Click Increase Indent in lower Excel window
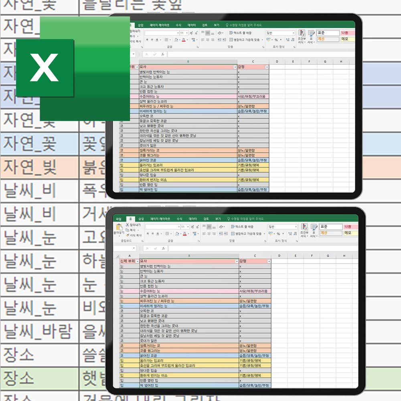The height and width of the screenshot is (401, 401). 226,234
